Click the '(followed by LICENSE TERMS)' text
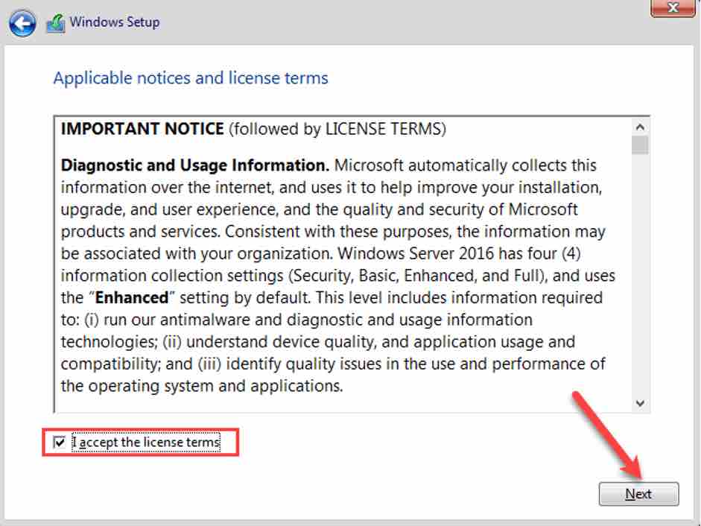 [337, 129]
